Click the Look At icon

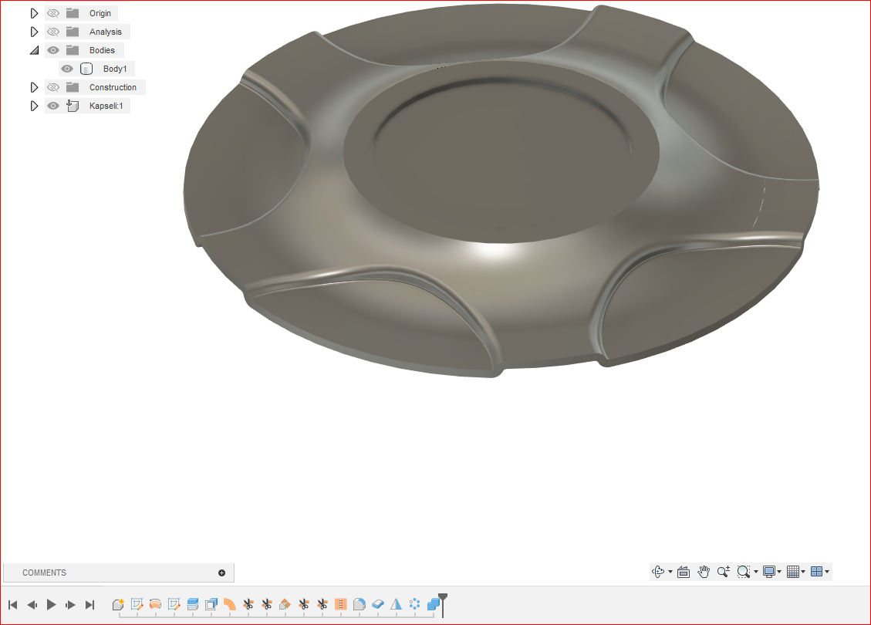click(683, 571)
